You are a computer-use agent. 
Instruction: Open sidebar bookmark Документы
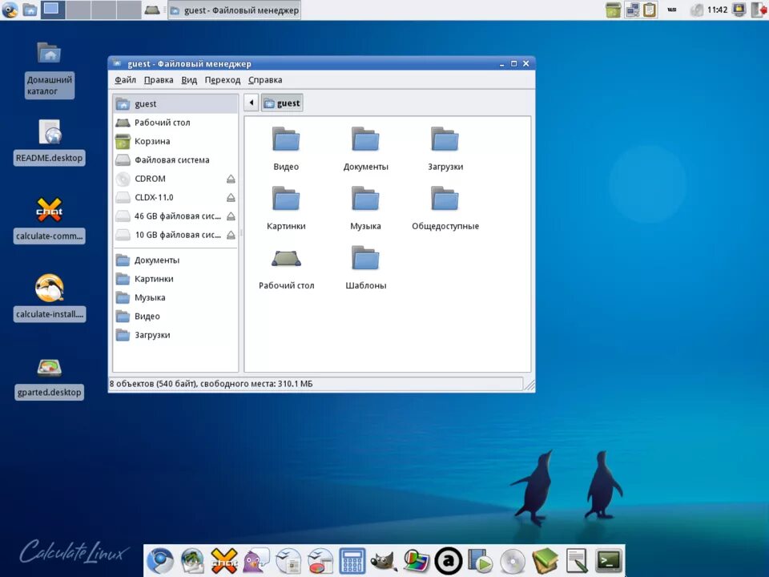coord(175,260)
